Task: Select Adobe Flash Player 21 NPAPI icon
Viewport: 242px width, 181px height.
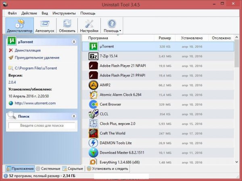Action: pos(94,66)
